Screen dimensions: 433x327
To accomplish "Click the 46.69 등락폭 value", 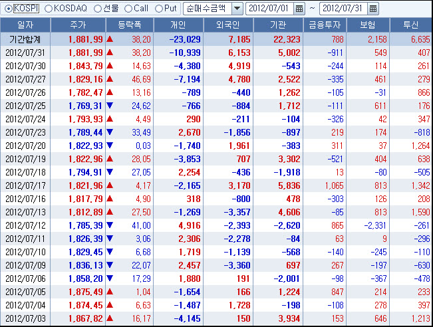I will (x=142, y=80).
